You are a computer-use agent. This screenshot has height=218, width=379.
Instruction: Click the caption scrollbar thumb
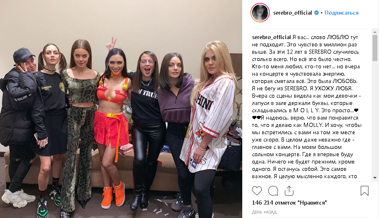click(x=375, y=48)
